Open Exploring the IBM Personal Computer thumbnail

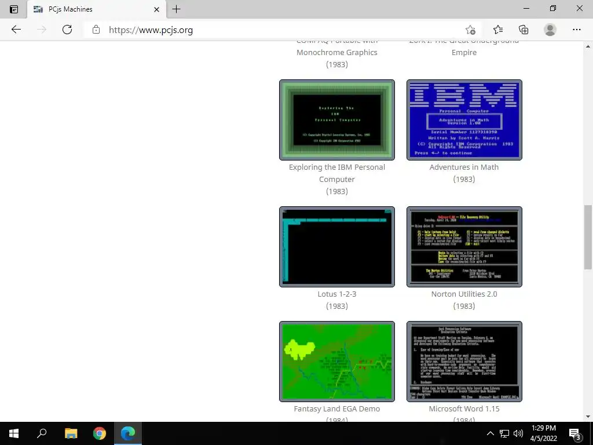pyautogui.click(x=337, y=120)
